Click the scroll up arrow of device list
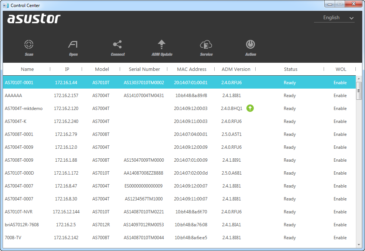The height and width of the screenshot is (251, 365). pos(359,79)
